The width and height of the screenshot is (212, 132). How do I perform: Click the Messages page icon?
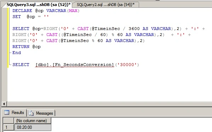pyautogui.click(x=31, y=113)
